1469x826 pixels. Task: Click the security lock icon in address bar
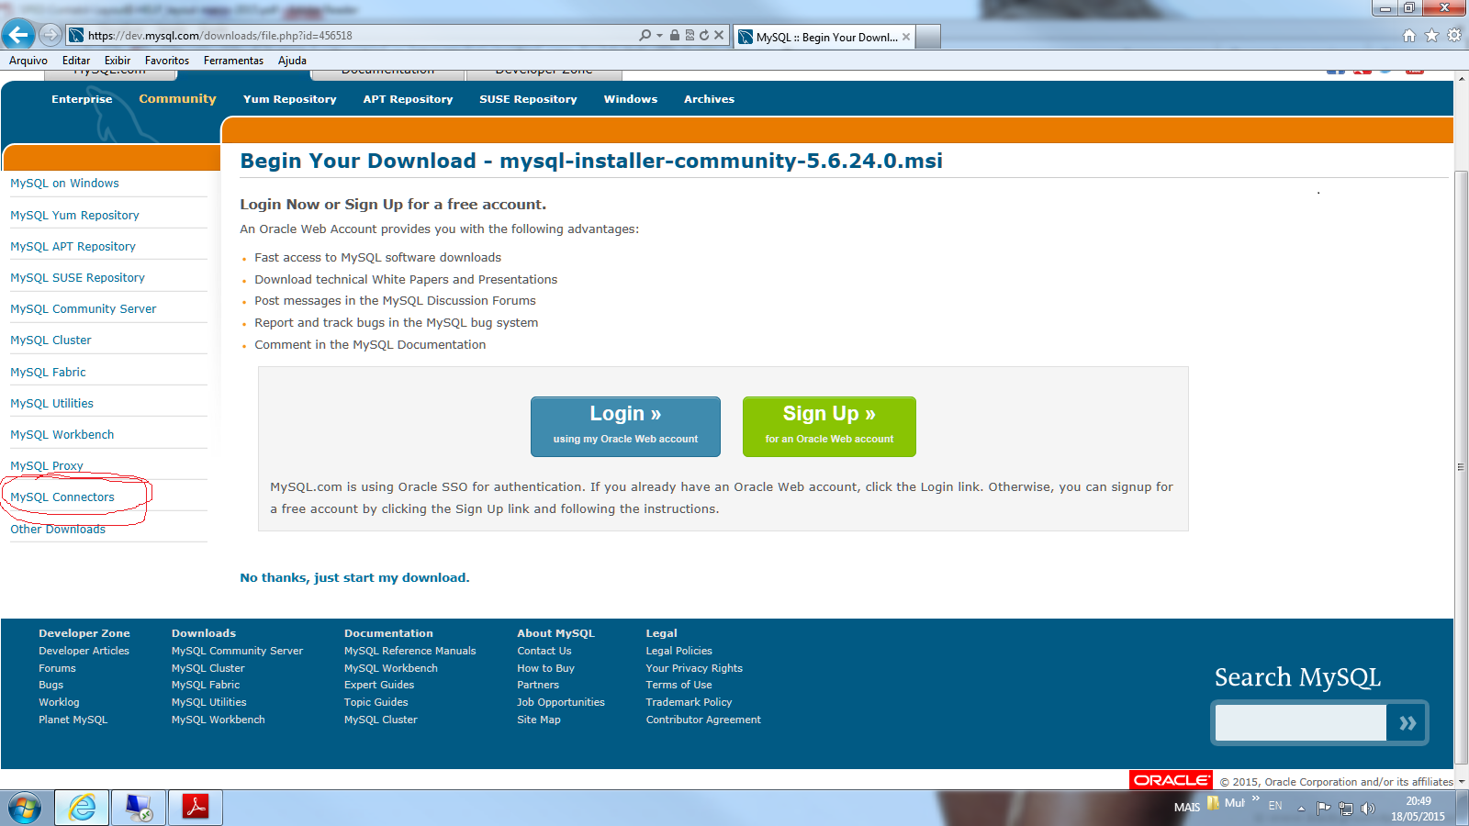pos(675,35)
